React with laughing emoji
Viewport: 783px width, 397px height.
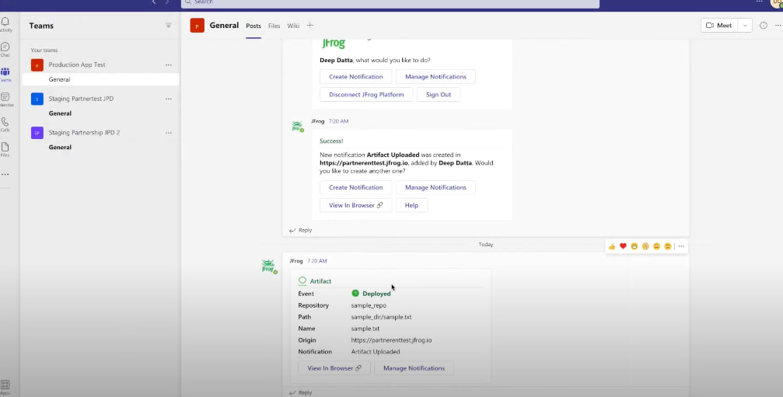click(634, 246)
